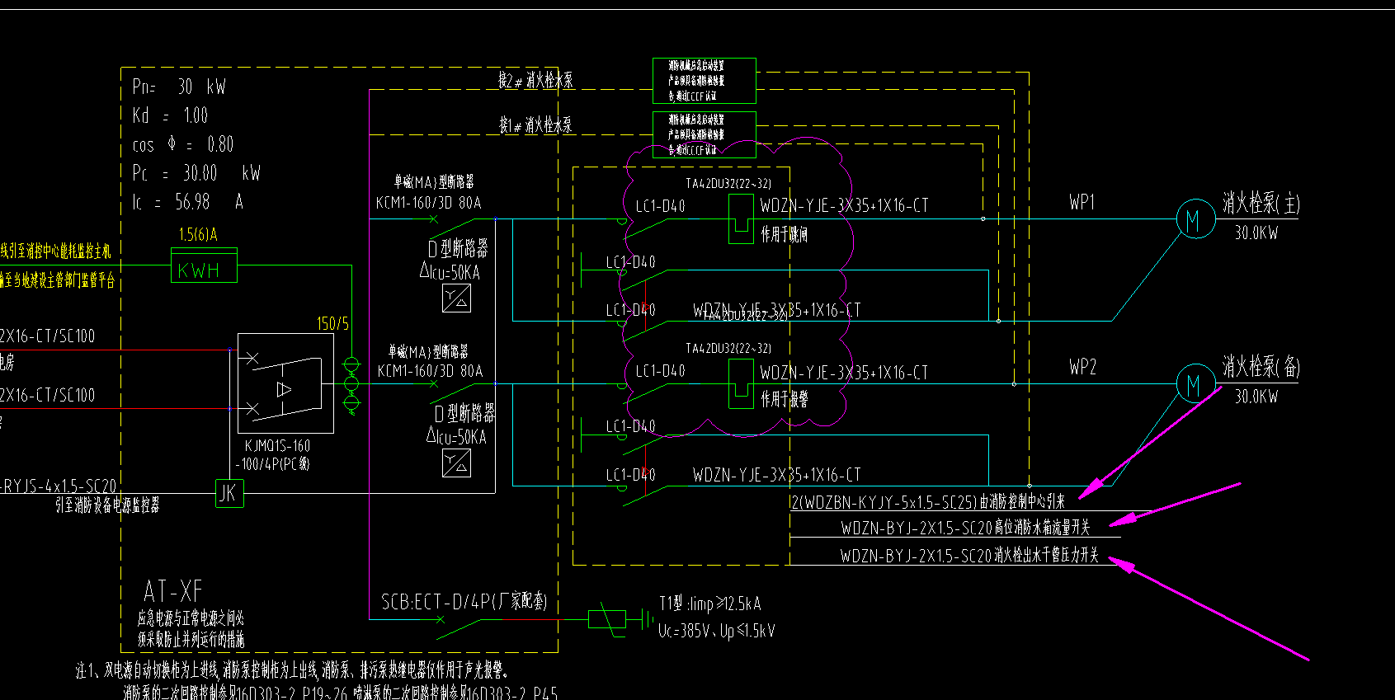
Task: Click the "WDZN-YJE-3X35+1X16-CT" label beside 作用于跳闸
Action: pos(844,205)
